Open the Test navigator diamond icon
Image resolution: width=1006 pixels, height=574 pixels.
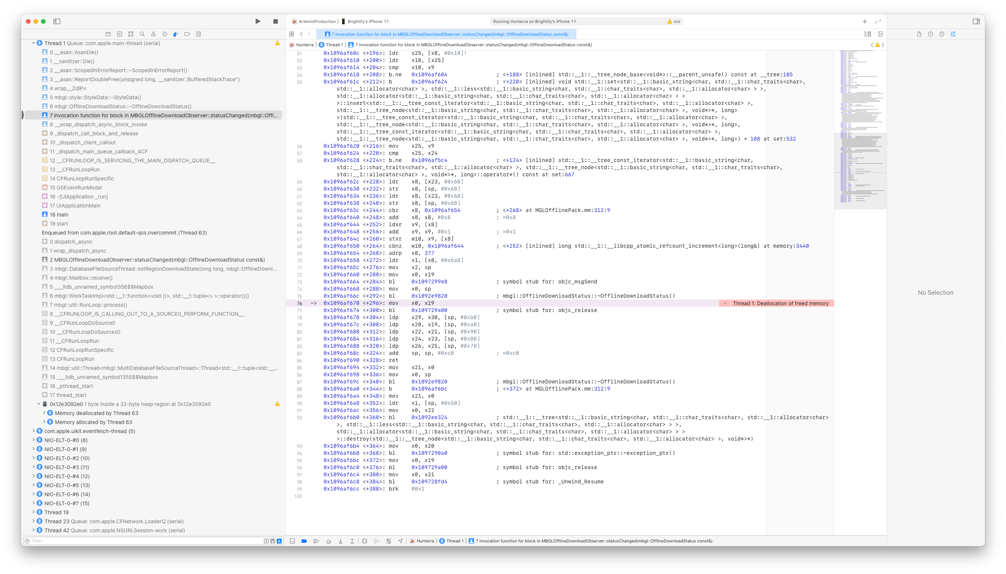[x=164, y=34]
